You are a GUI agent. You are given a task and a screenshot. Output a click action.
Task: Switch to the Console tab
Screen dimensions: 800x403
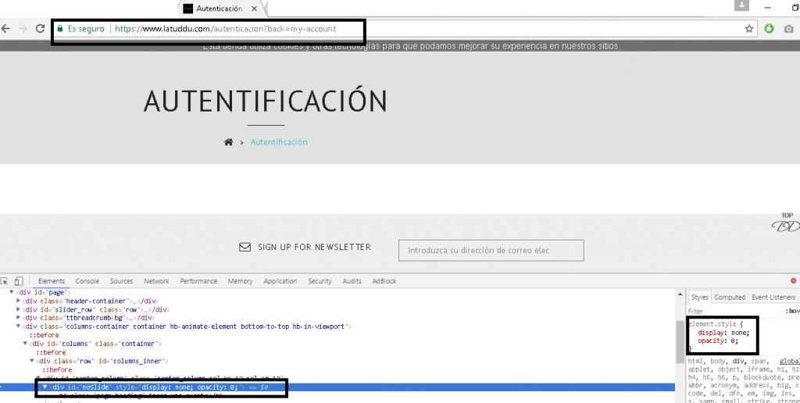pos(87,281)
